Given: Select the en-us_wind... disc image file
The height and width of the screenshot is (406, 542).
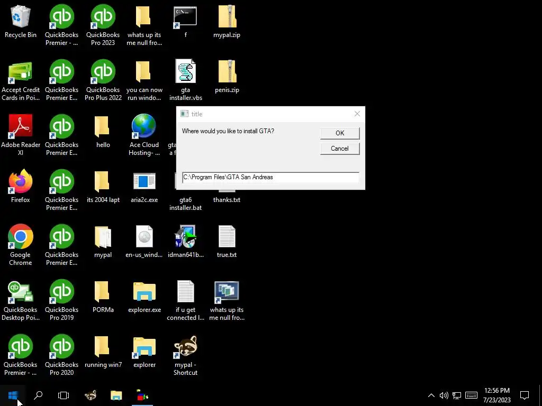Looking at the screenshot, I should pyautogui.click(x=144, y=242).
